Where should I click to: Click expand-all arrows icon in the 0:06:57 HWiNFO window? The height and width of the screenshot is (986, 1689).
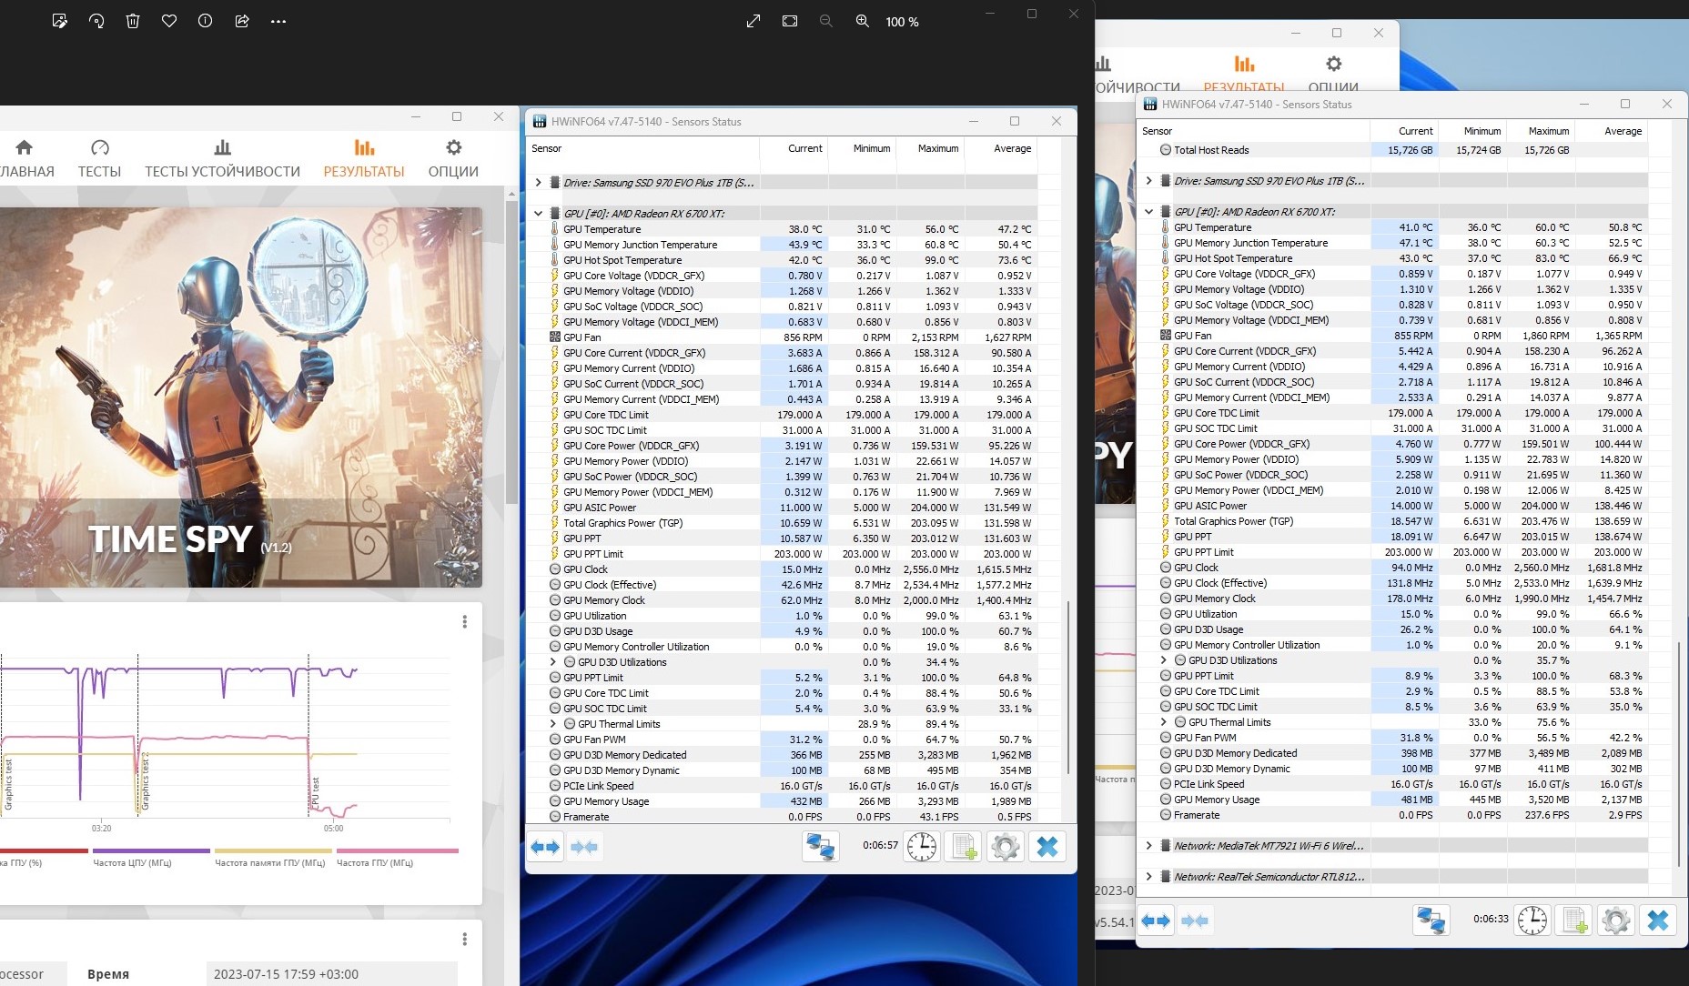tap(545, 847)
